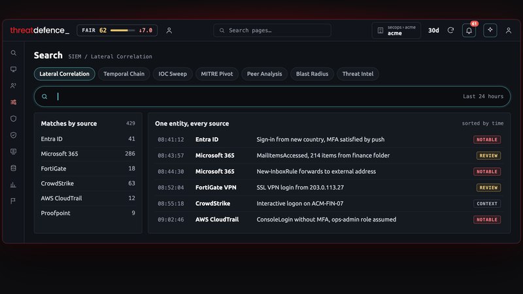Filter by FortiGate source with 18 matches
Screen dimensions: 523x294
88,169
